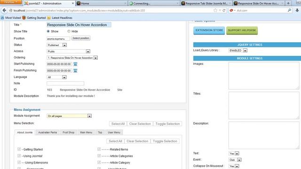The width and height of the screenshot is (301, 169).
Task: Switch to the Fruit Shop tab
Action: tap(68, 132)
